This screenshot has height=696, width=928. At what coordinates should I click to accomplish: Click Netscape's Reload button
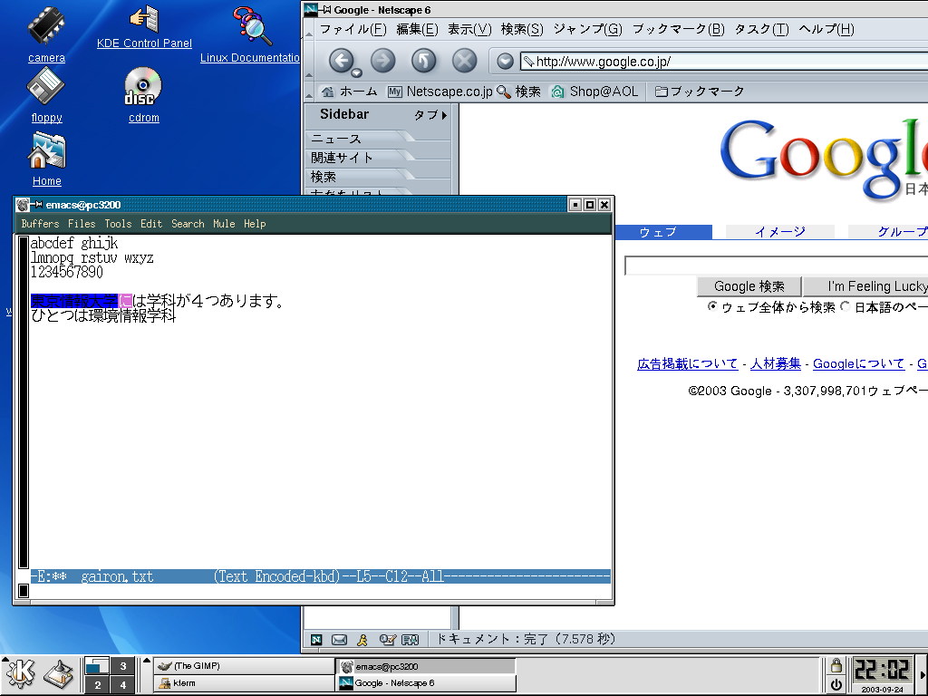click(x=424, y=61)
